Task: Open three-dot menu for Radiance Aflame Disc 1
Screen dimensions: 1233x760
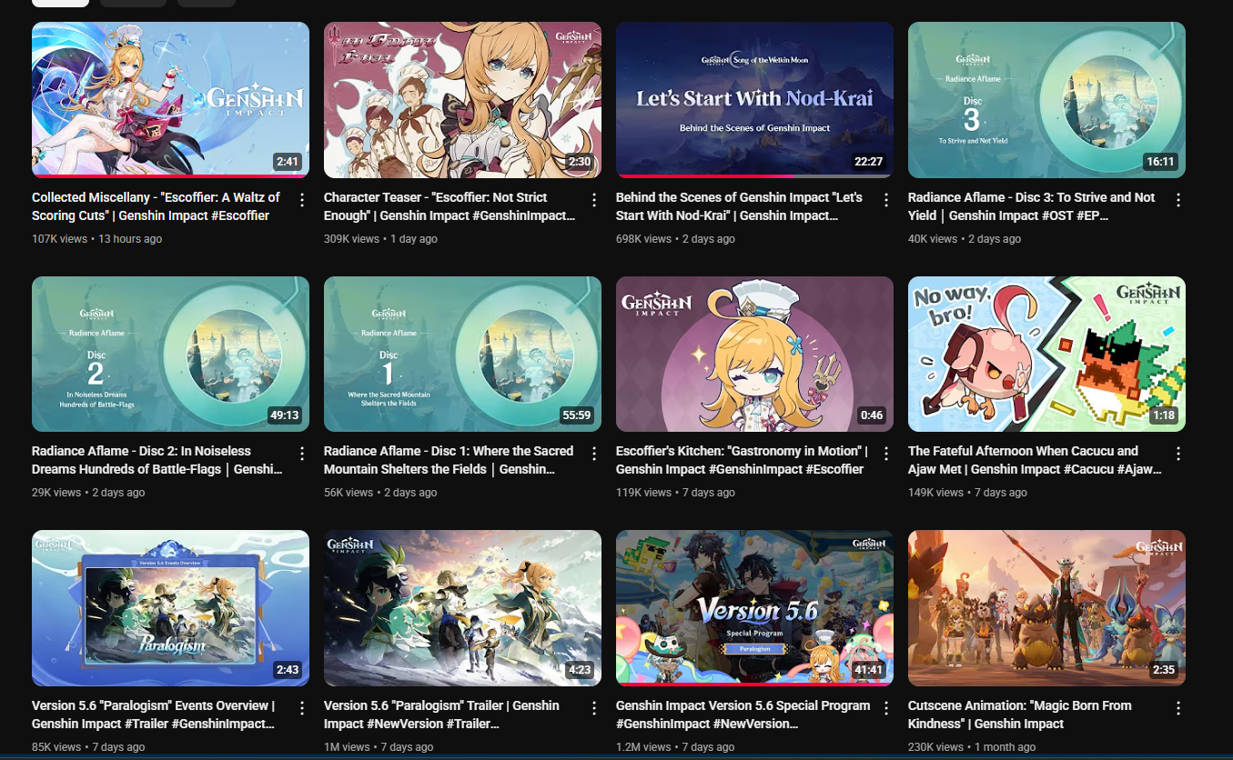Action: pyautogui.click(x=594, y=454)
